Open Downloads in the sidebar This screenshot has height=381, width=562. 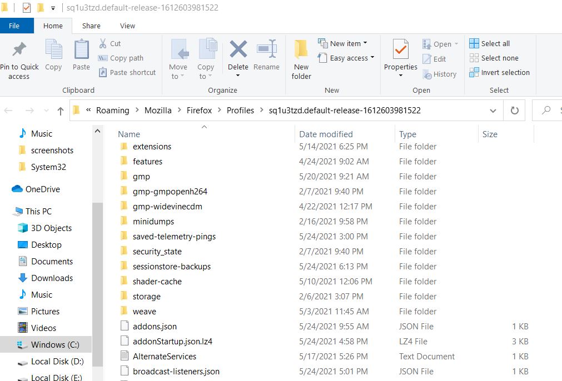coord(45,278)
